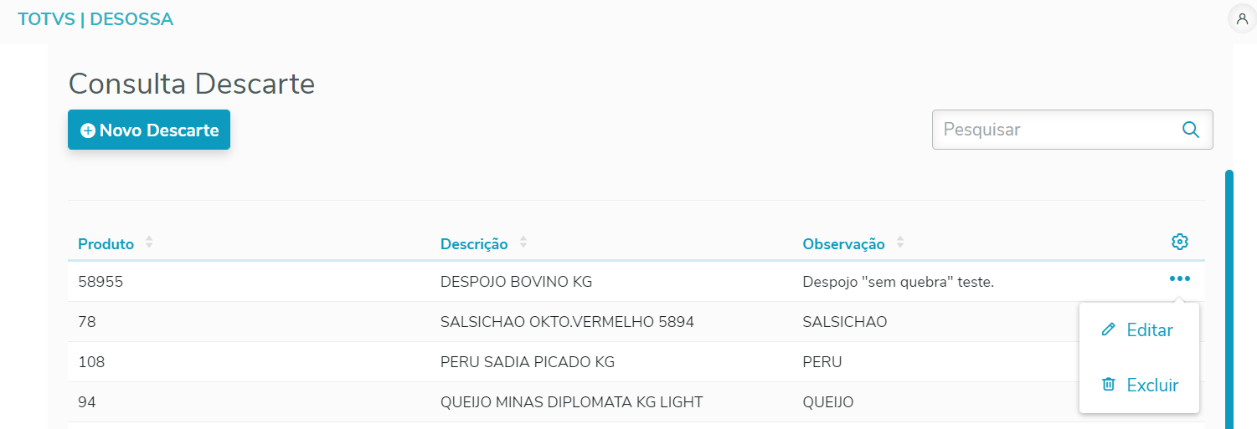Sort table by Descrição arrows
Viewport: 1257px width, 429px height.
523,243
